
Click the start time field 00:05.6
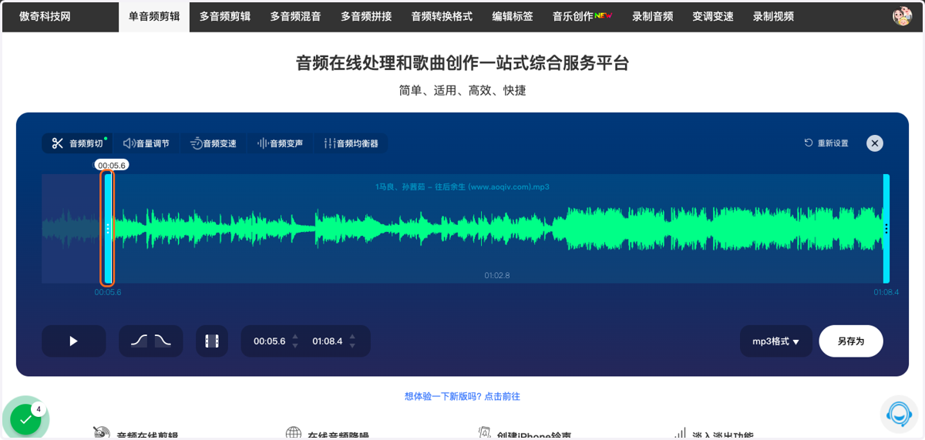270,341
